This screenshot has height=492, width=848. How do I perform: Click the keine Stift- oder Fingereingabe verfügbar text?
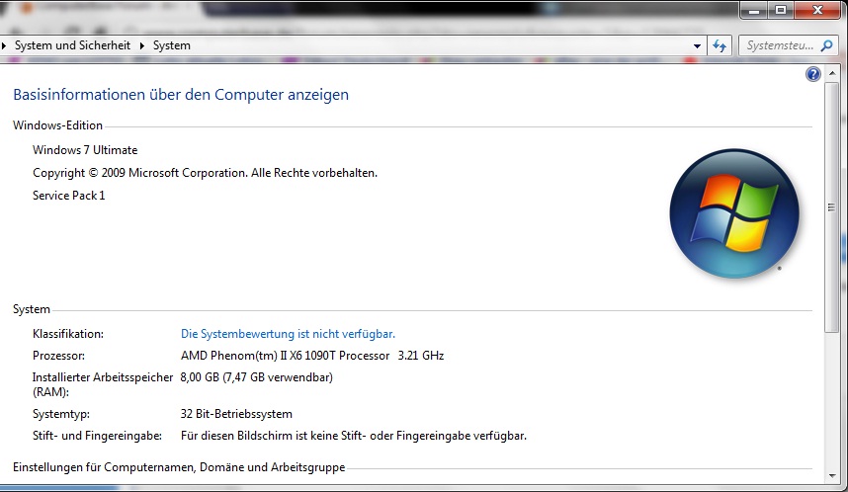click(354, 436)
